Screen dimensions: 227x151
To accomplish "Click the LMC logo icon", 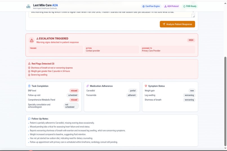I will (x=28, y=6).
